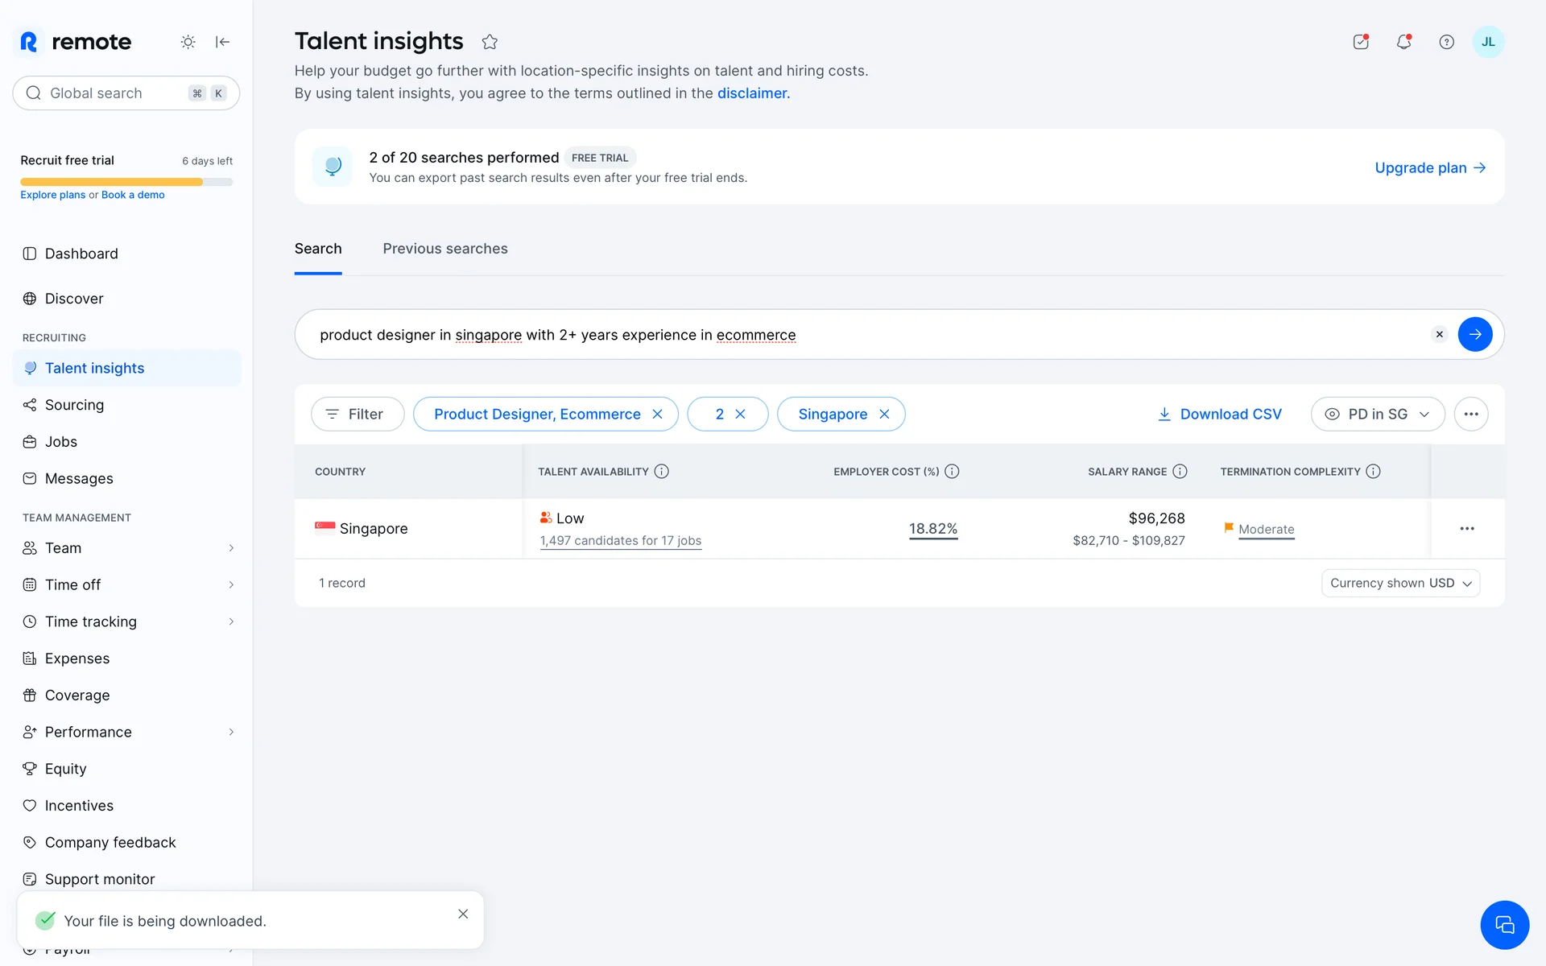The height and width of the screenshot is (966, 1546).
Task: Favorite Talent insights with star icon
Action: pyautogui.click(x=490, y=42)
